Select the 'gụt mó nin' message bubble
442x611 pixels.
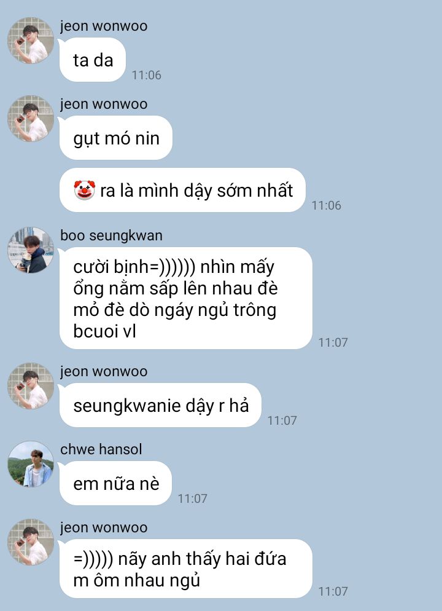pyautogui.click(x=116, y=138)
